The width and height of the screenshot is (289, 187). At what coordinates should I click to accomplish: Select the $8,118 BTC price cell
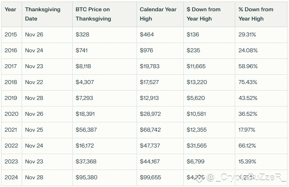[x=84, y=66]
